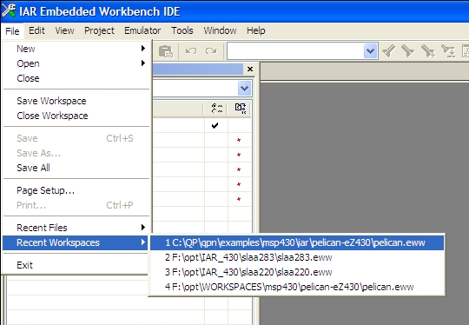Click the Save menu entry
The height and width of the screenshot is (325, 469).
[76, 138]
